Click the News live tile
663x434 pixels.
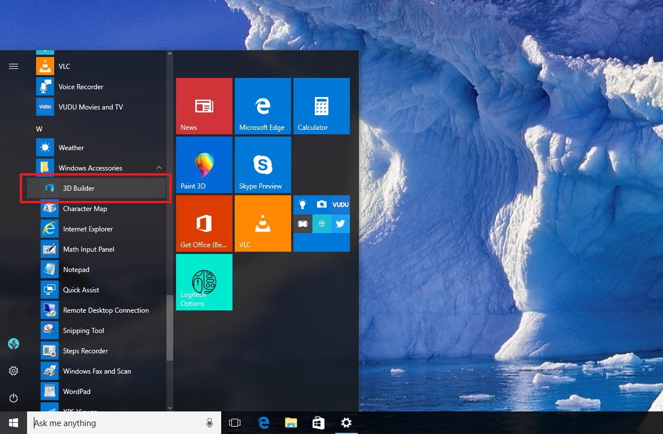(204, 106)
